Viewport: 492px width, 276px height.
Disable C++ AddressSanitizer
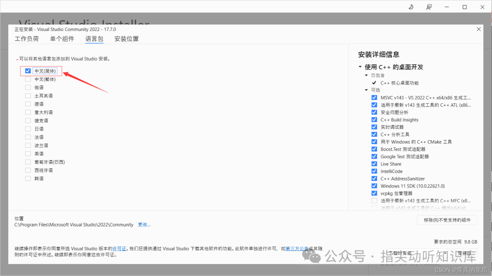(x=374, y=179)
